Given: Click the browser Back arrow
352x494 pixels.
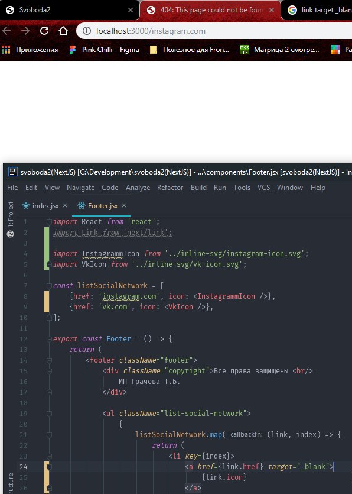Looking at the screenshot, I should 6,31.
